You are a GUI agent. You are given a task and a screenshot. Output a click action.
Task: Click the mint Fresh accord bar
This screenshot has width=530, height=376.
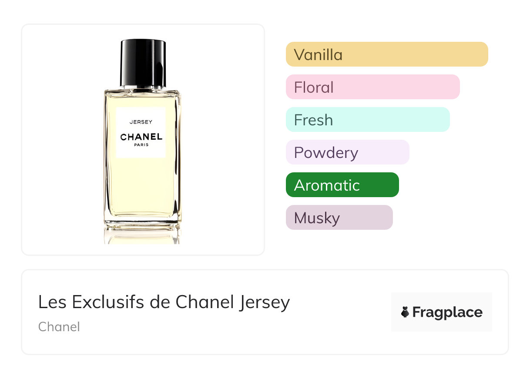click(x=367, y=120)
